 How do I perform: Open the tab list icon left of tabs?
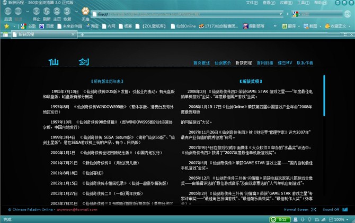5,34
